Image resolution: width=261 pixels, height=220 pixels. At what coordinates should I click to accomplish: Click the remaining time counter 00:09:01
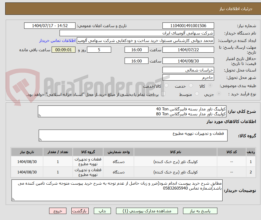click(x=63, y=50)
